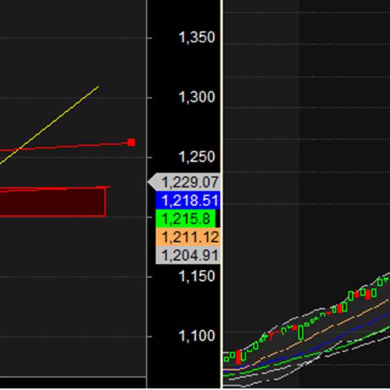Select the yellow diagonal trendline
This screenshot has width=390, height=390.
[x=49, y=125]
